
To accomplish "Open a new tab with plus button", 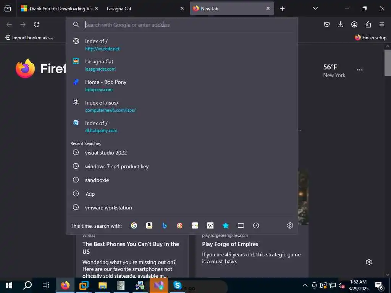I will click(282, 9).
